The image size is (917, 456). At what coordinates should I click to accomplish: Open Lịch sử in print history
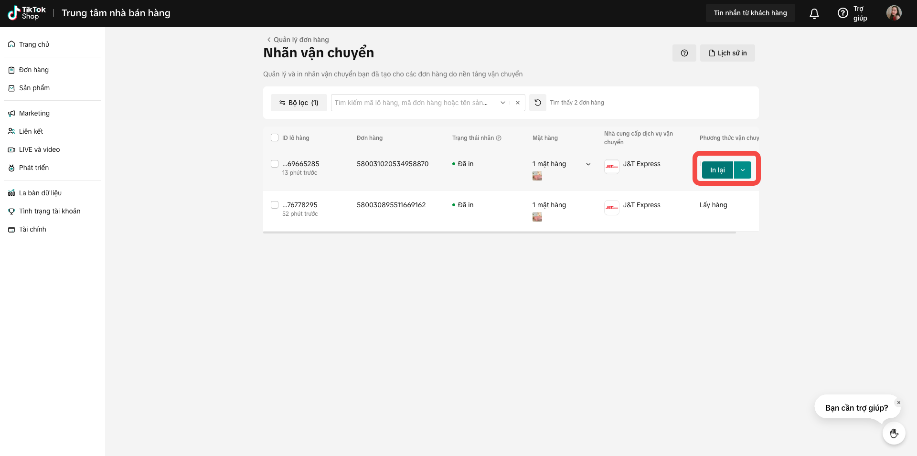coord(727,53)
